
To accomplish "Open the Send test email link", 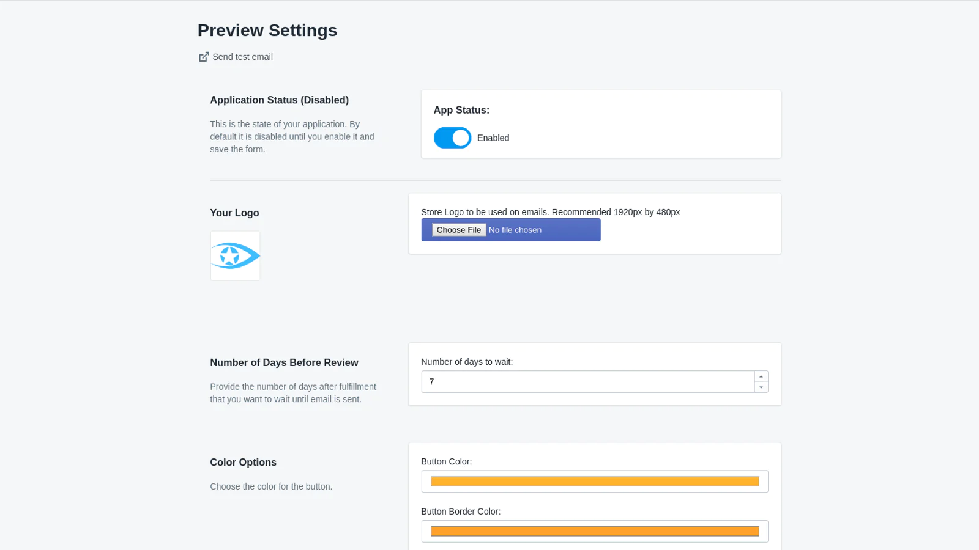I will coord(242,57).
